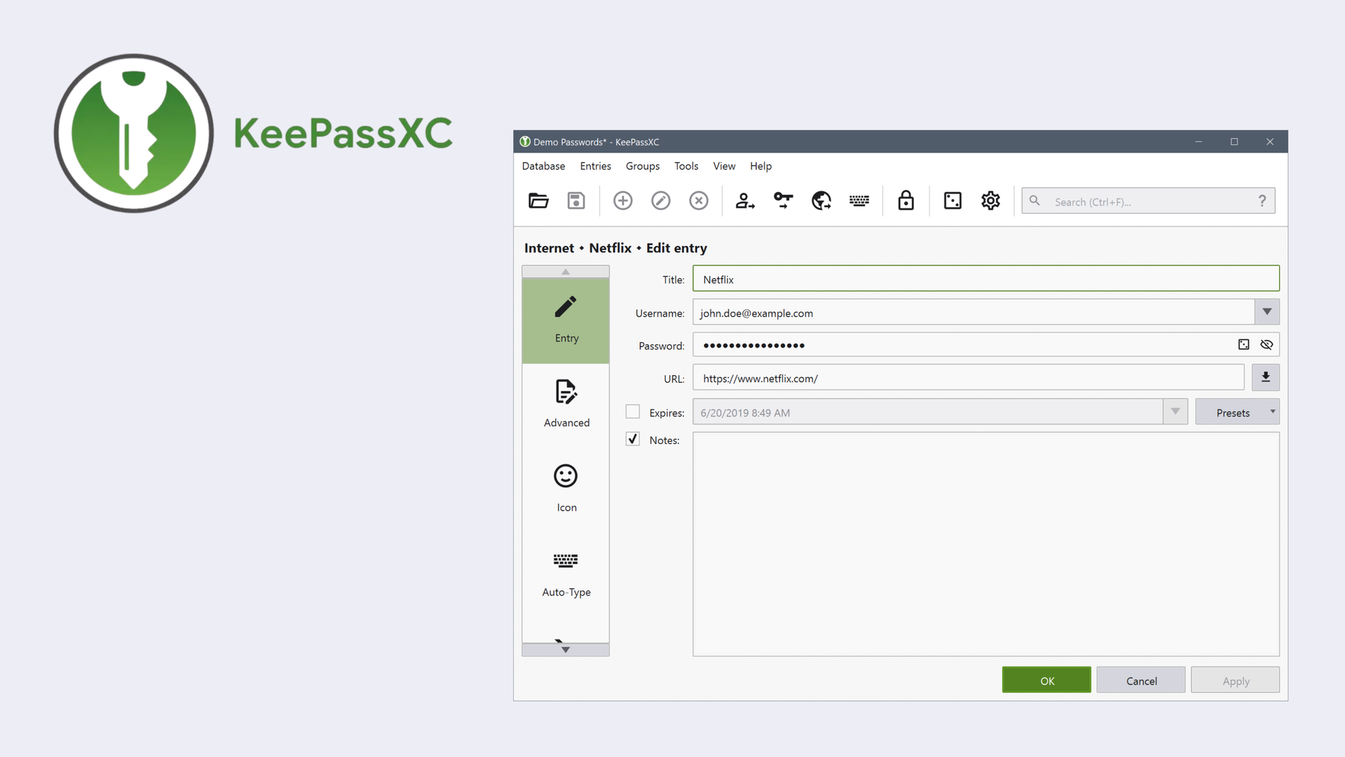Viewport: 1345px width, 757px height.
Task: Toggle password visibility eye icon
Action: [1267, 344]
